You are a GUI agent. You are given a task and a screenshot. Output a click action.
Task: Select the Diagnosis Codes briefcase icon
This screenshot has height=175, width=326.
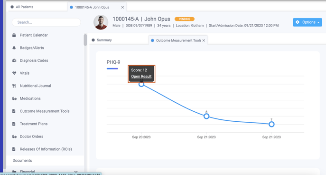pos(14,60)
